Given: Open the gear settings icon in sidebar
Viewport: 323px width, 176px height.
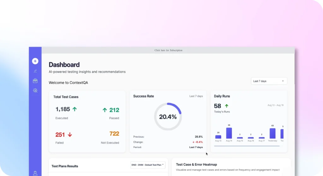Looking at the screenshot, I should [x=35, y=91].
